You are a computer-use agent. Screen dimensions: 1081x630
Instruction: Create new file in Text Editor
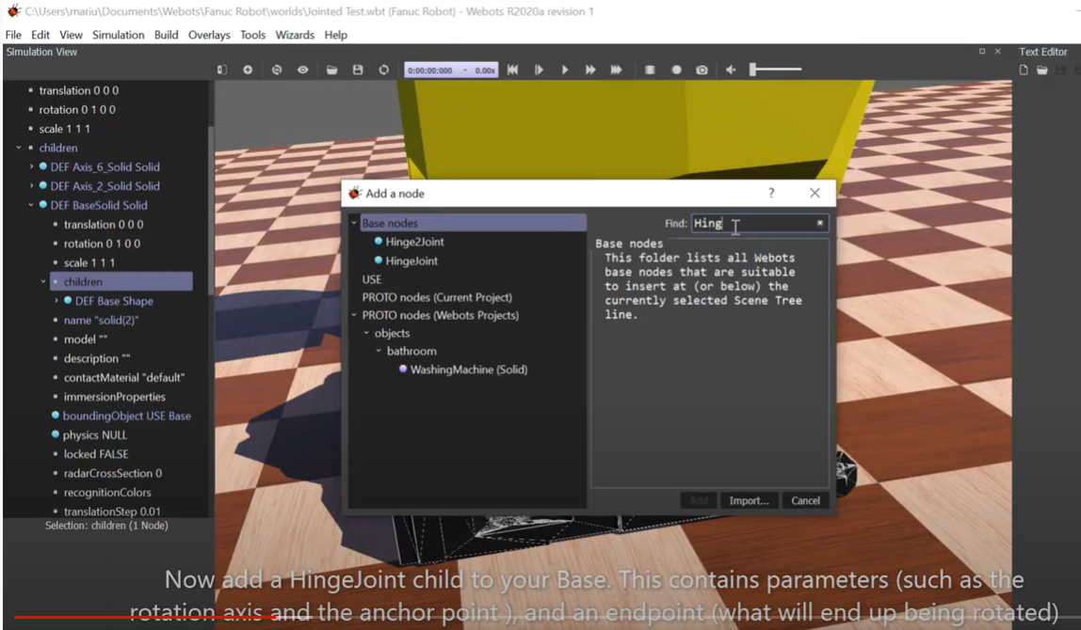(1024, 70)
